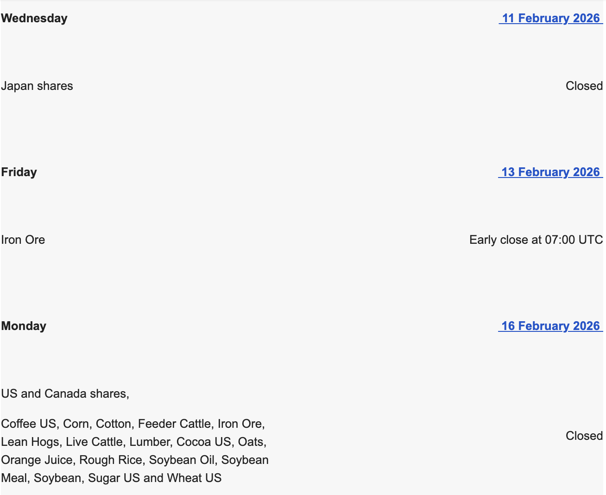Click Coffee US in the commodities list
The width and height of the screenshot is (606, 495).
pos(29,424)
